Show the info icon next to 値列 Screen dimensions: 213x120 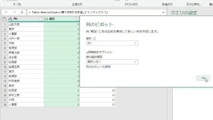(x=95, y=39)
